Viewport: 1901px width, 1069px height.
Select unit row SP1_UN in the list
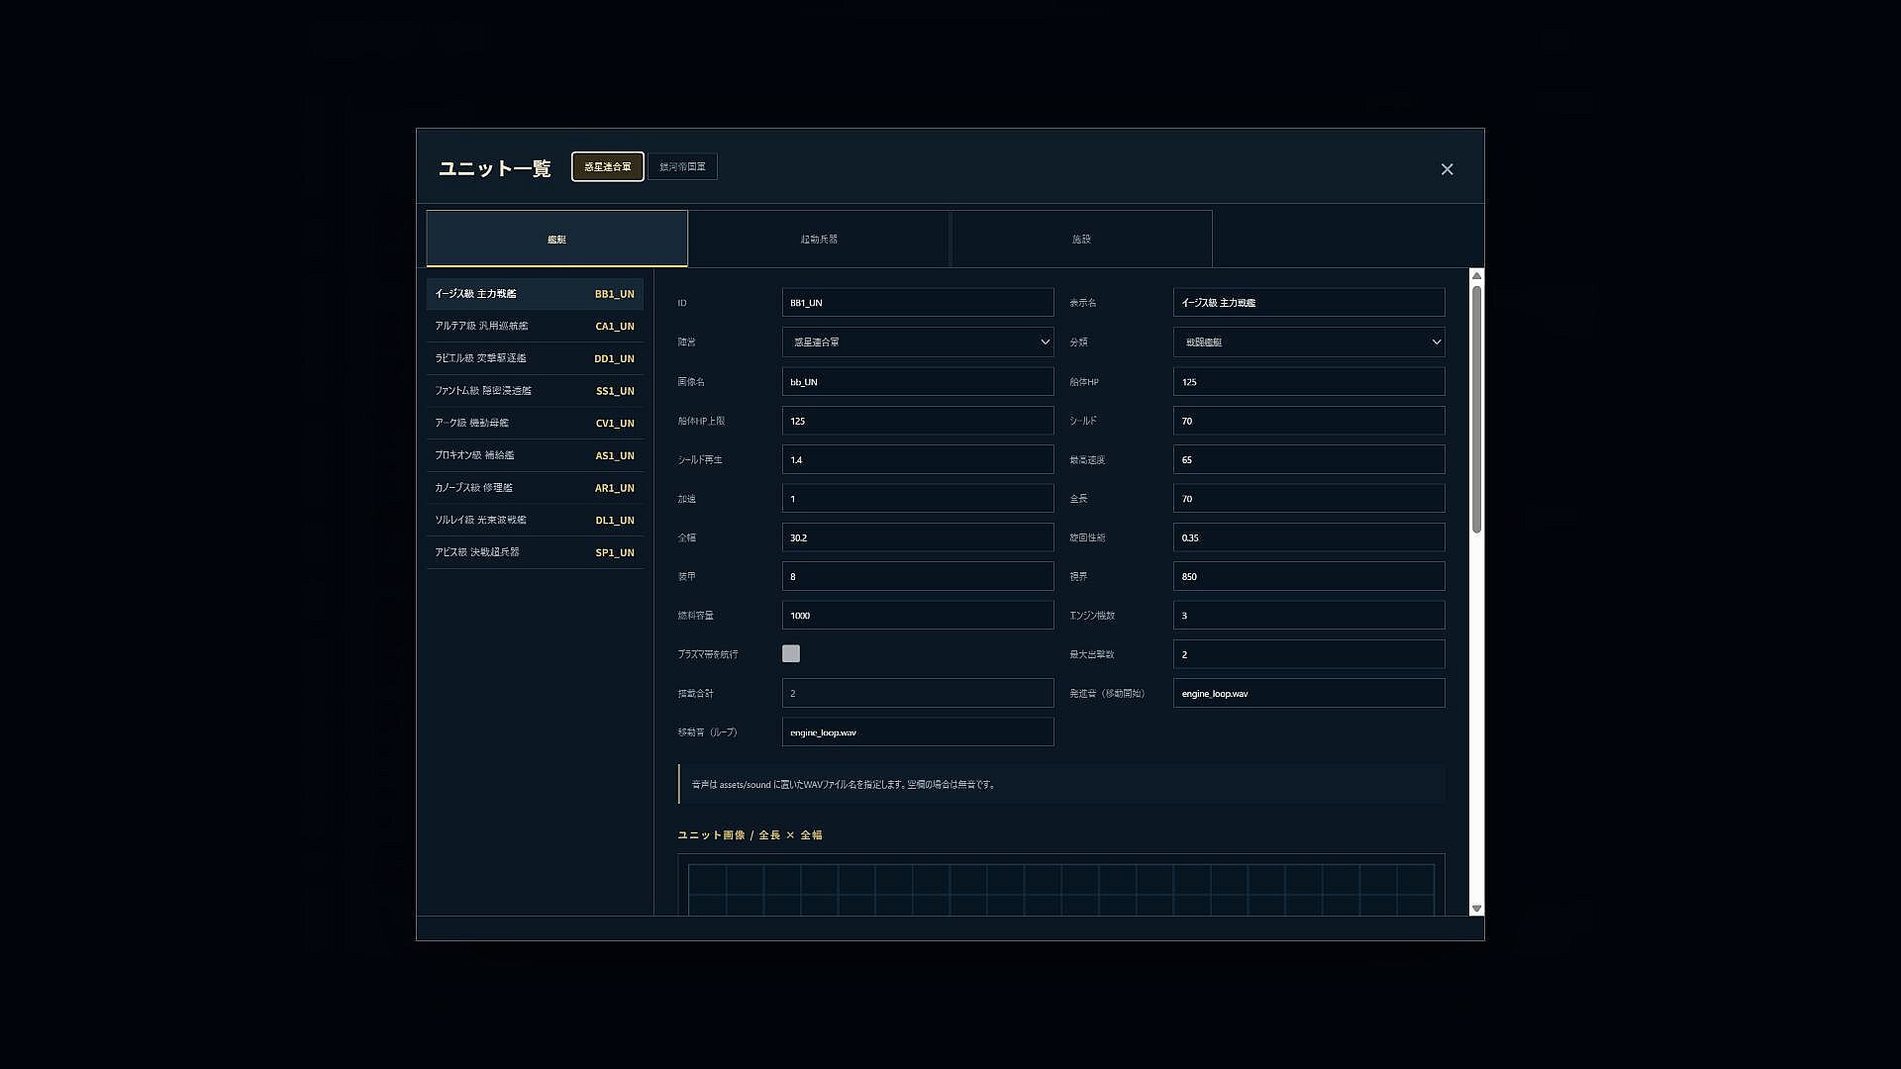(535, 552)
